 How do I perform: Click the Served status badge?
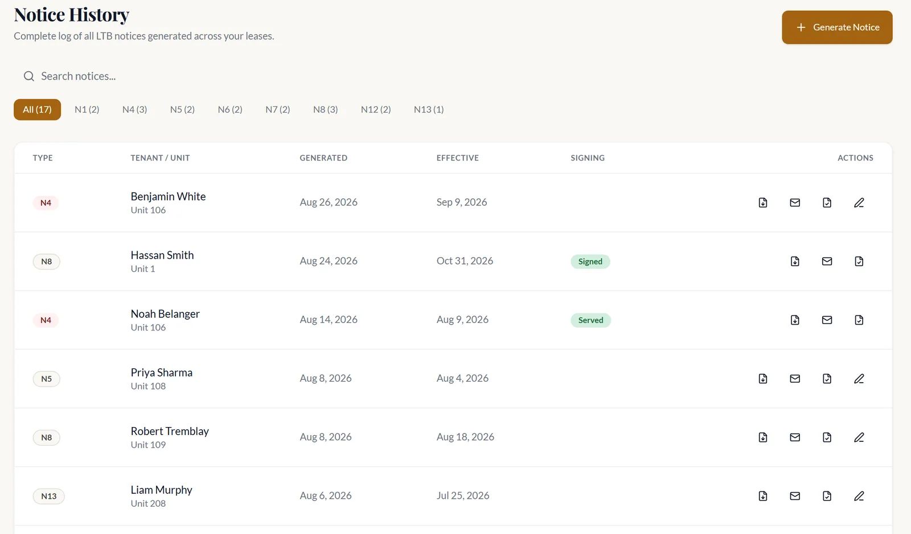591,320
